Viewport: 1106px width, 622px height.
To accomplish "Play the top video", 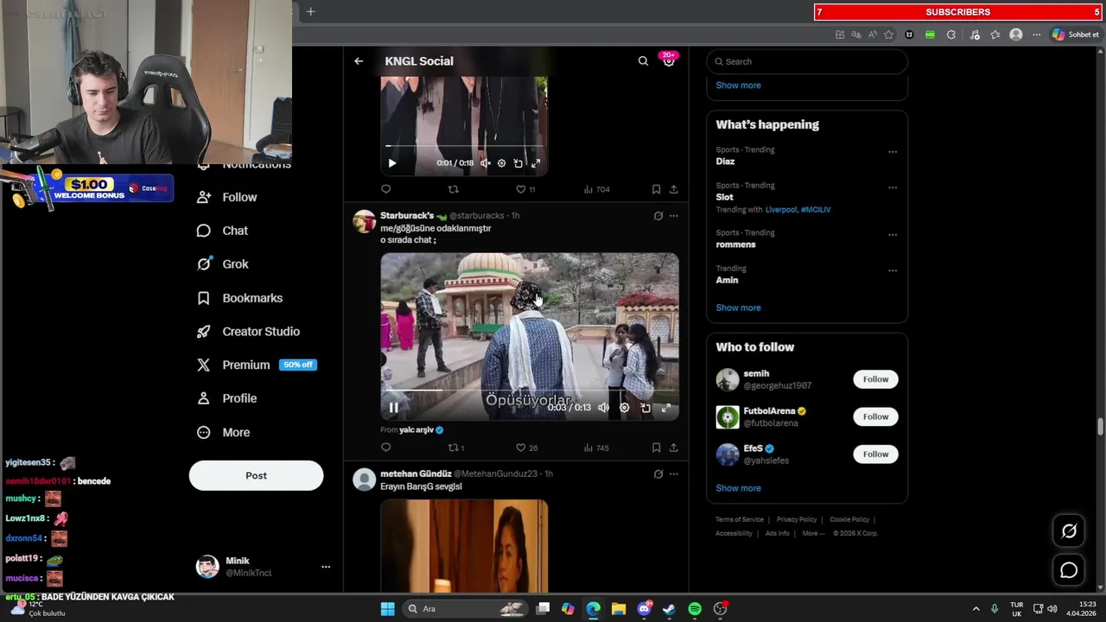I will [x=392, y=163].
